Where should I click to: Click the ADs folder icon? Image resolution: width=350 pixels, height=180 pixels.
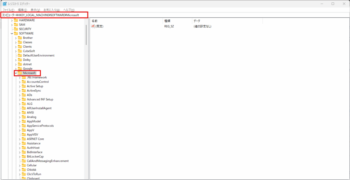pos(24,95)
